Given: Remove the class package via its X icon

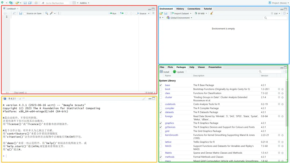Looking at the screenshot, I should point(282,93).
